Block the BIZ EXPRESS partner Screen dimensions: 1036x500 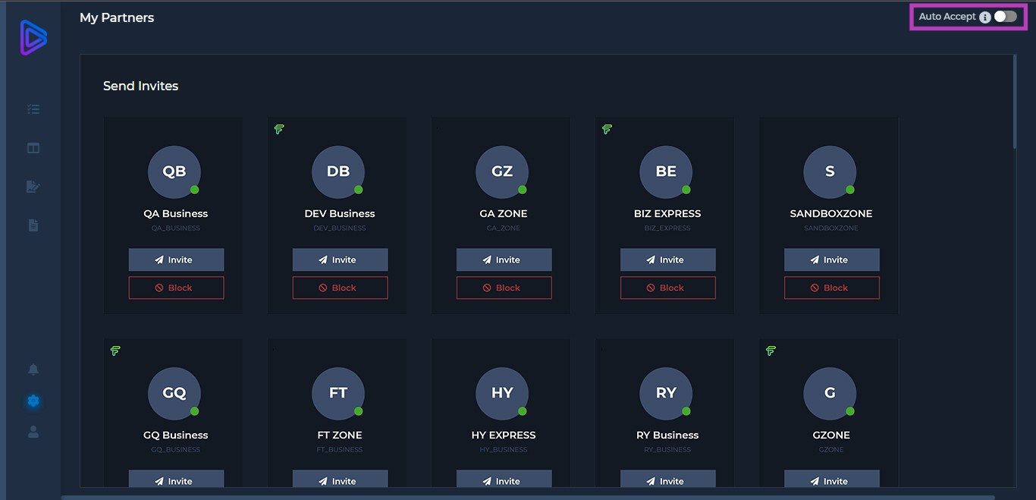pos(667,288)
